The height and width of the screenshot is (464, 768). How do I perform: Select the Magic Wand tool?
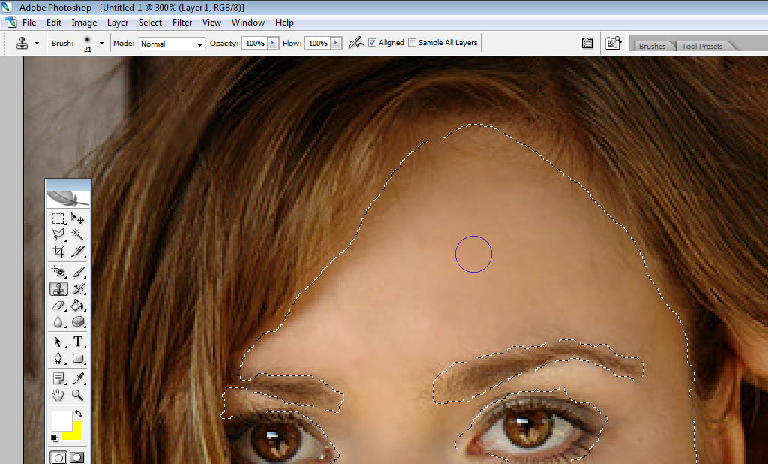tap(78, 235)
